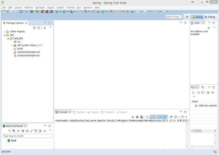Click the Pin Console icon
The width and height of the screenshot is (219, 155).
171,117
